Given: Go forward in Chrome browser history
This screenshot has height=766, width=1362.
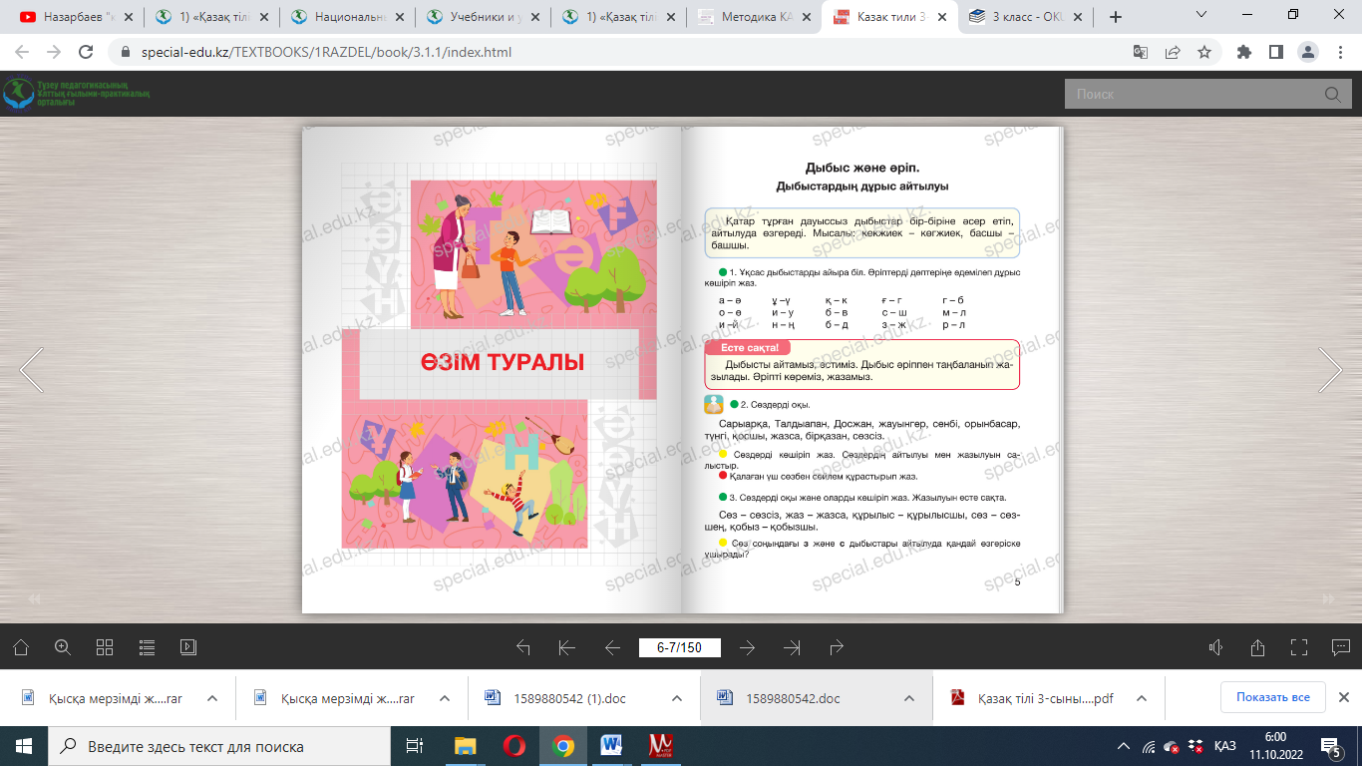Looking at the screenshot, I should (54, 52).
